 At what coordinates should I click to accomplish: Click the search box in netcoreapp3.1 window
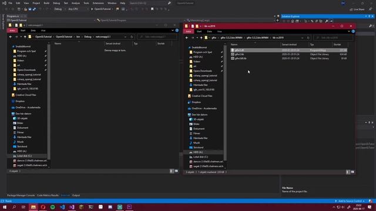click(x=157, y=37)
